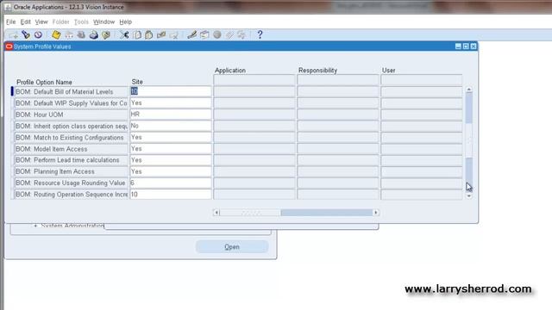Viewport: 552px width, 310px height.
Task: Click the Print toolbar icon
Action: pyautogui.click(x=93, y=34)
